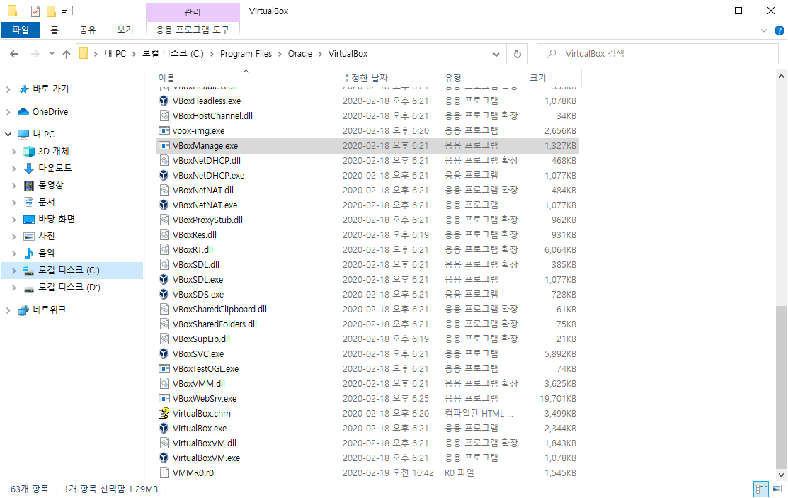Open the 공유 ribbon tab
The image size is (788, 498).
[x=88, y=30]
